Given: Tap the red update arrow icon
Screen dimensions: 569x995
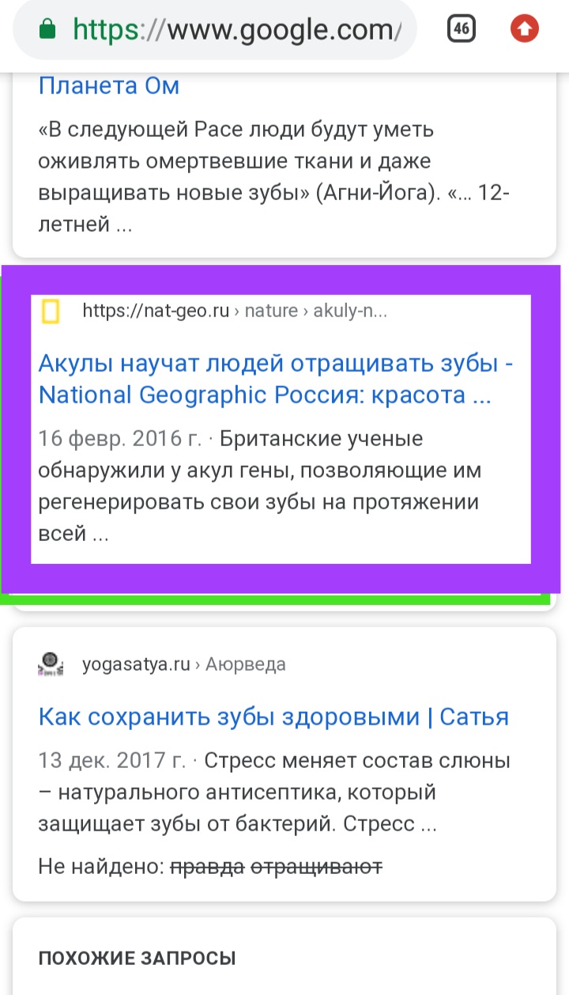Looking at the screenshot, I should (525, 30).
